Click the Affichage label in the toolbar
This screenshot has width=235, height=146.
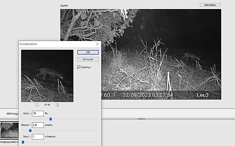13,114
